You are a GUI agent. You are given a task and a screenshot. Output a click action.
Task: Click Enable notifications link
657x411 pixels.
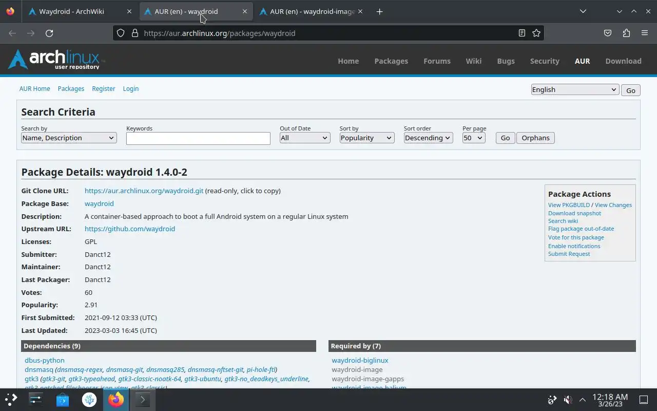click(x=574, y=246)
